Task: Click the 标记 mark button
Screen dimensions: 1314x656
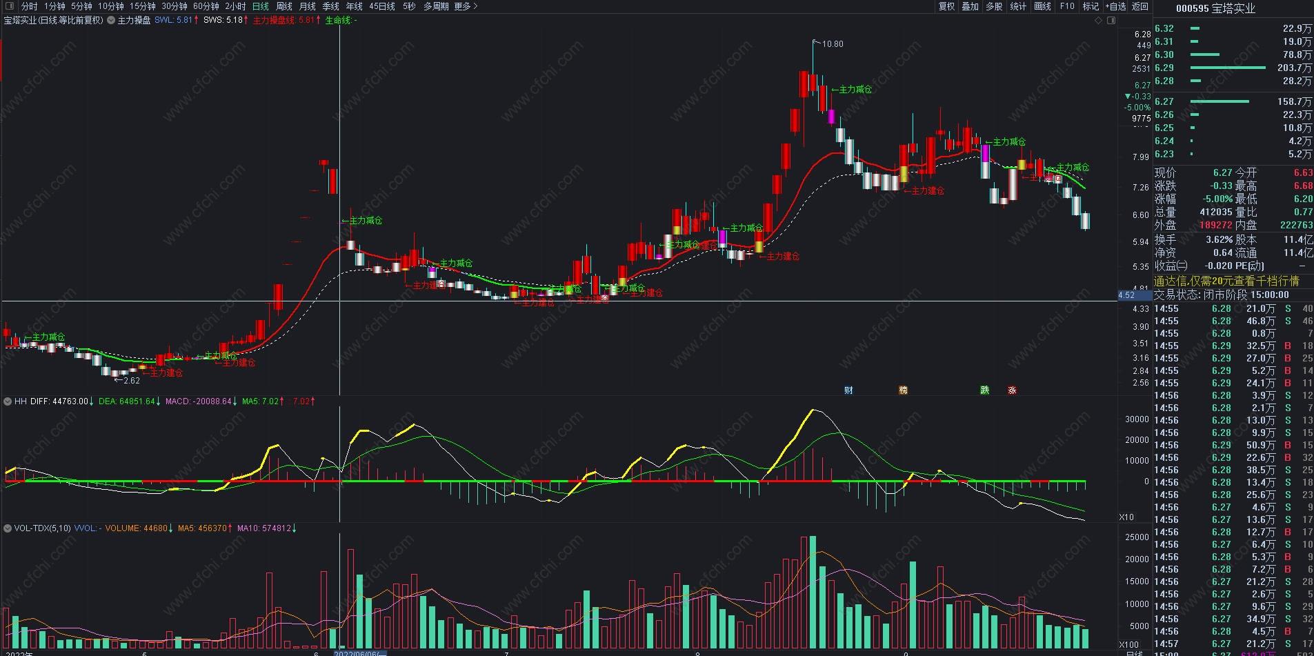Action: coord(1091,6)
